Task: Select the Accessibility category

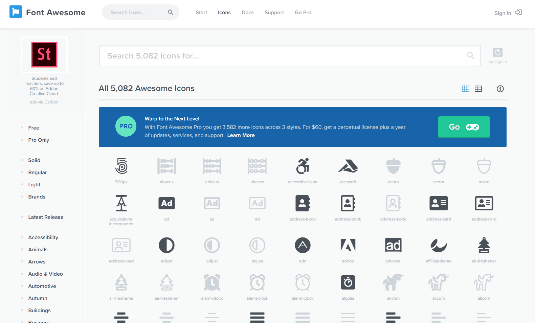Action: 43,237
